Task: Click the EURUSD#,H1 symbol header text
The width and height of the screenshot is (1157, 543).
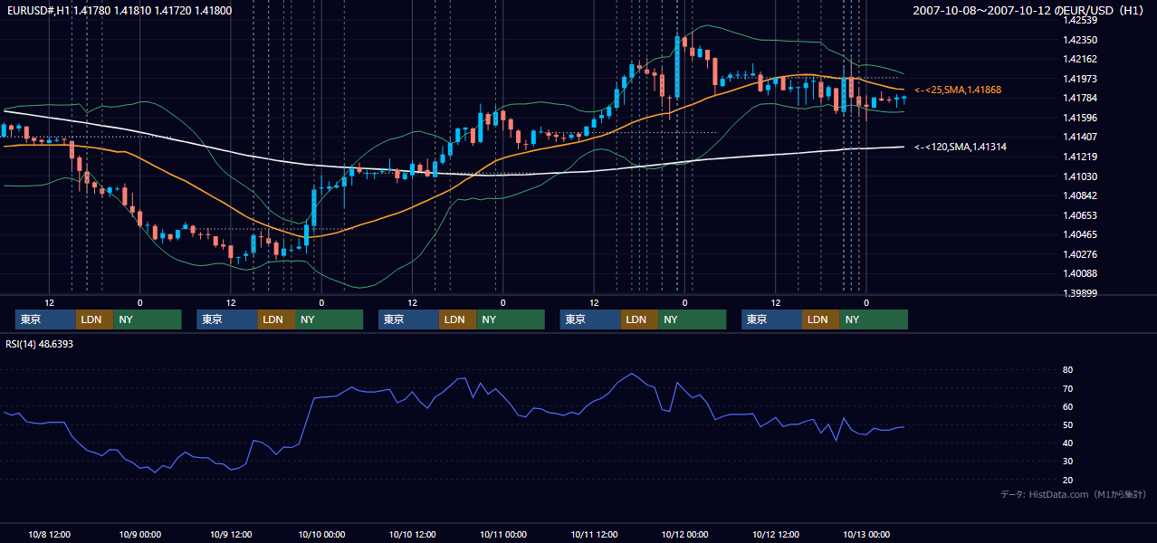Action: click(119, 10)
